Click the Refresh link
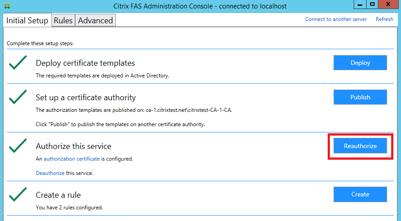This screenshot has width=401, height=221. (x=384, y=19)
